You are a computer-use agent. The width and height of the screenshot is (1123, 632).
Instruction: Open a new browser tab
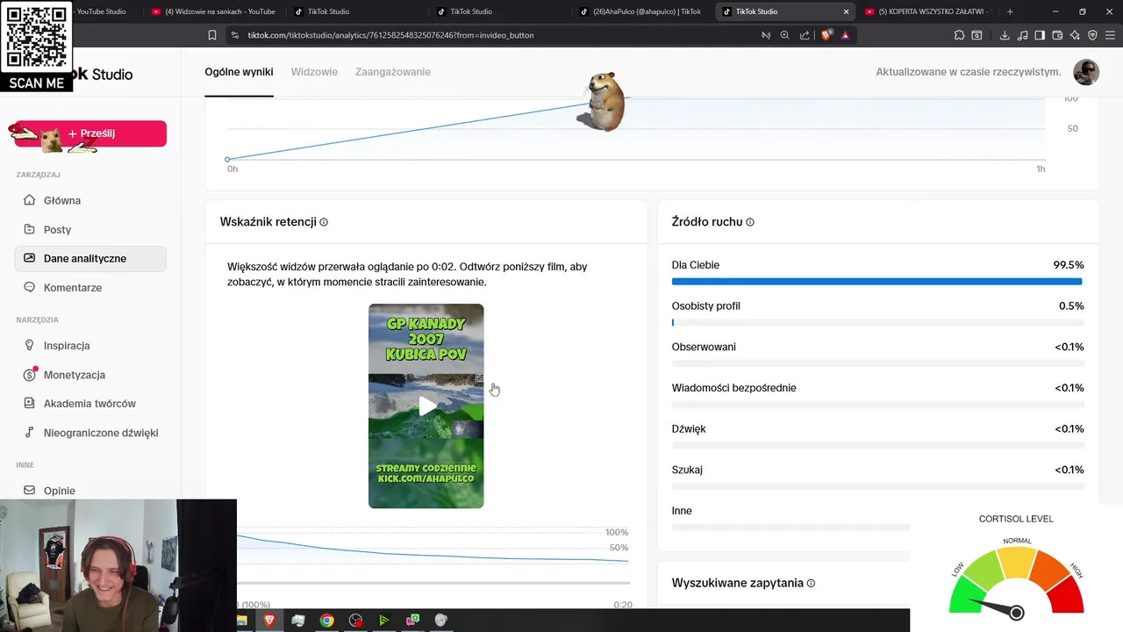[1010, 11]
